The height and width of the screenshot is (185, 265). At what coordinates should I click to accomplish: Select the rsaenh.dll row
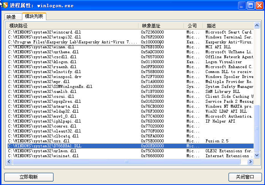click(131, 67)
